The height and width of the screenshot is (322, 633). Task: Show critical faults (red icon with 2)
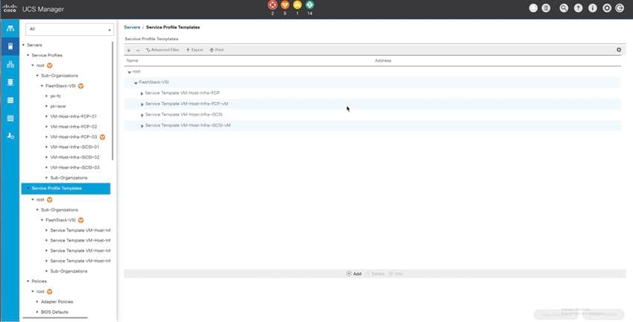[272, 5]
